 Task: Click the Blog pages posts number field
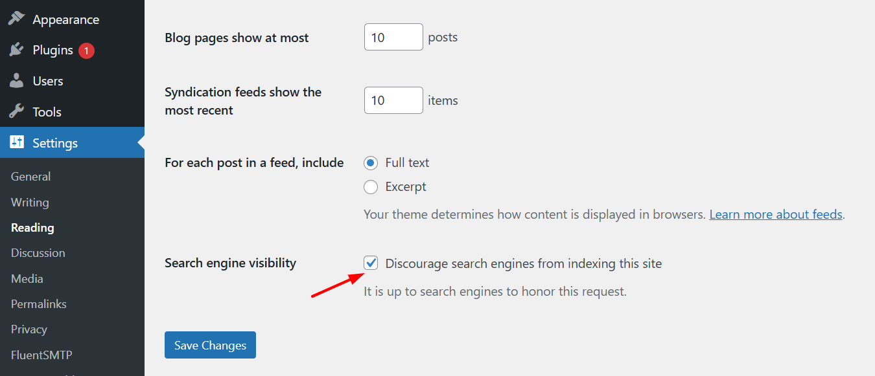393,38
